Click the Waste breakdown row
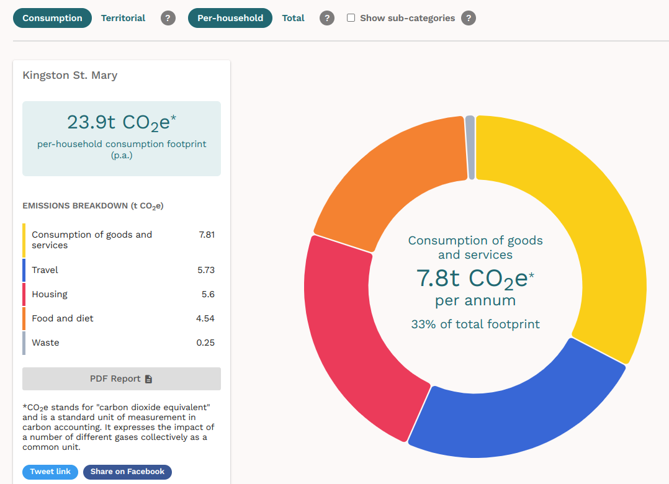The height and width of the screenshot is (484, 669). coord(121,343)
